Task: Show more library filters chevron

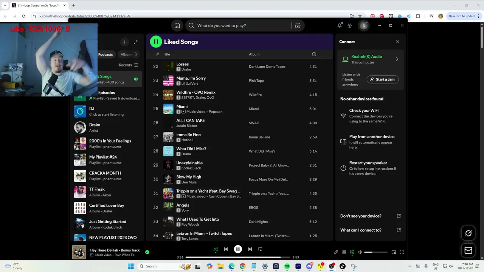Action: [x=136, y=54]
